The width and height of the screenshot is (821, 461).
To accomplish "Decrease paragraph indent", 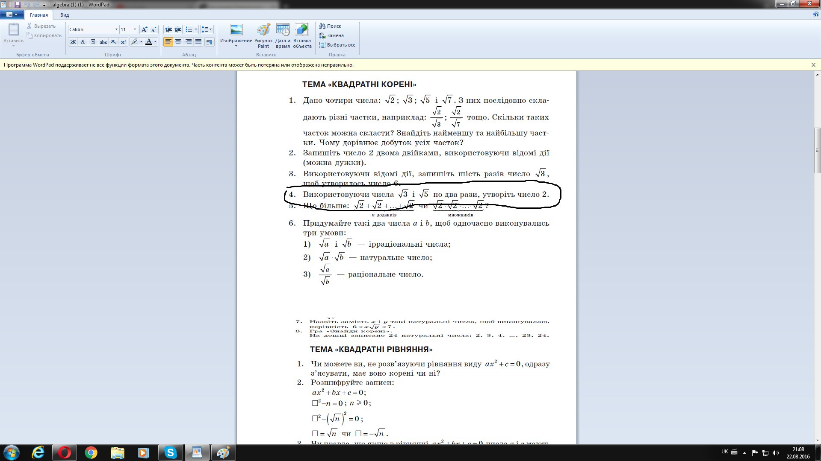I will [168, 29].
